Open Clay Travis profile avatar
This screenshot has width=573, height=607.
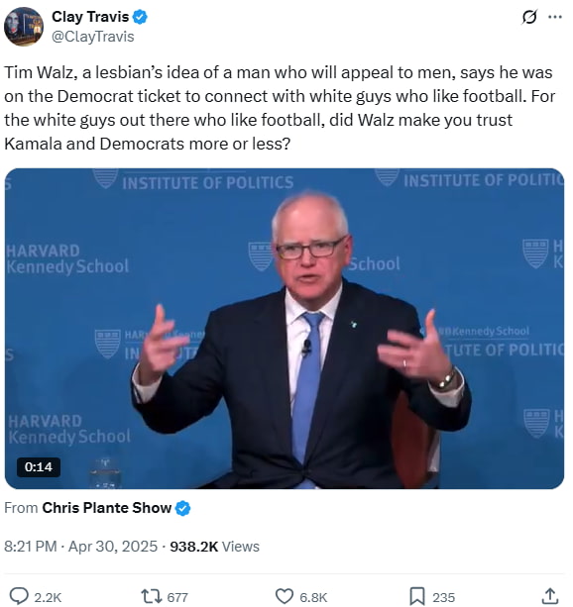(x=24, y=27)
